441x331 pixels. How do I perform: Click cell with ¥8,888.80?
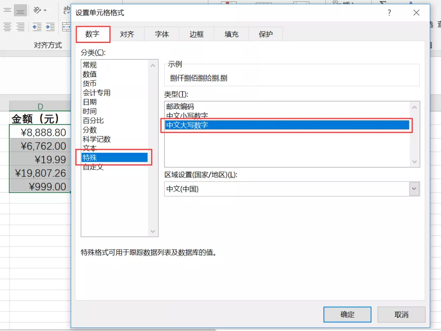pyautogui.click(x=40, y=132)
